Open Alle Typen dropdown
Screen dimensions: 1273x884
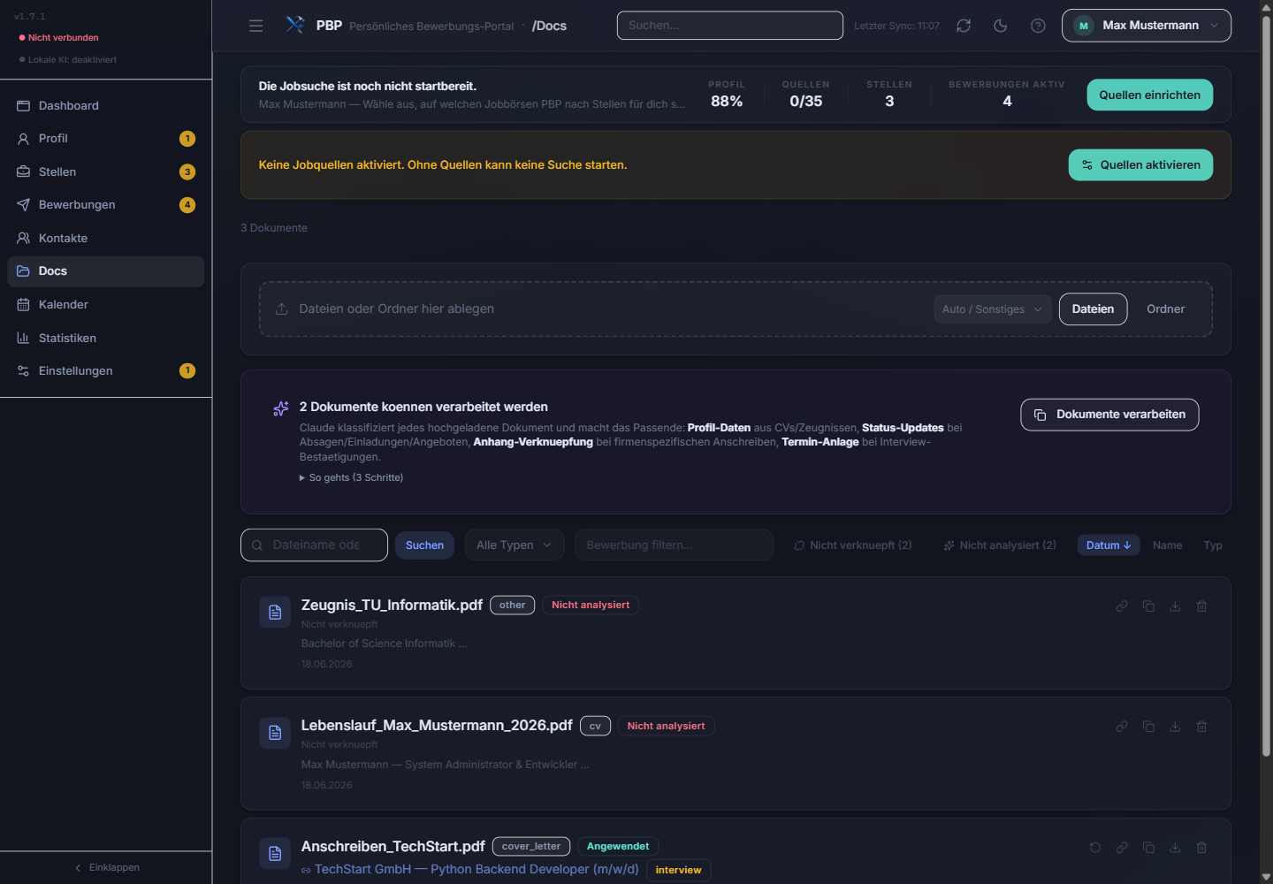click(x=515, y=545)
